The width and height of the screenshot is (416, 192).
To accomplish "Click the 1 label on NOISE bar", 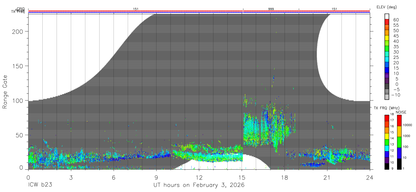I will tap(404, 169).
